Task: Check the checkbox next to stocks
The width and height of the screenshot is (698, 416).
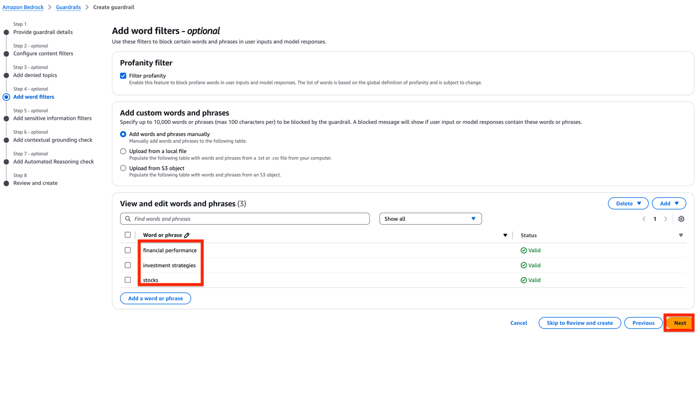Action: (x=127, y=279)
